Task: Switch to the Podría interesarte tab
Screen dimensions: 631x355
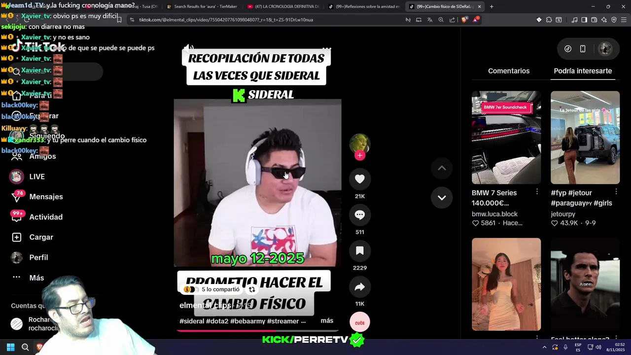Action: coord(583,71)
